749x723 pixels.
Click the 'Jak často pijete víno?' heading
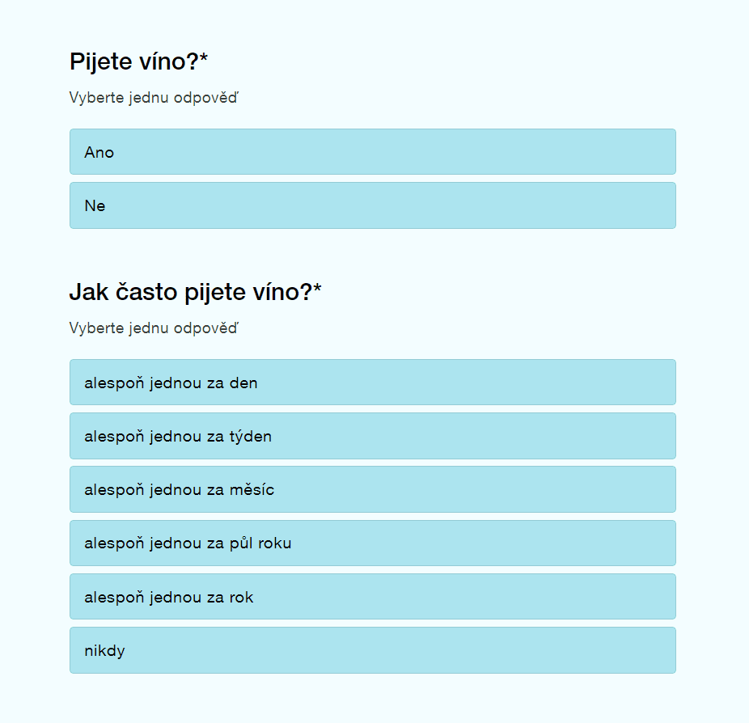(190, 293)
